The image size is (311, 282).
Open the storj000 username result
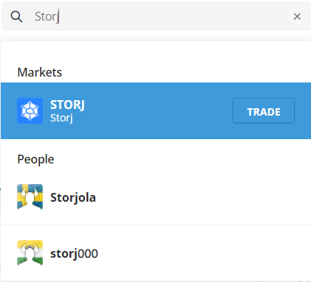pyautogui.click(x=74, y=253)
